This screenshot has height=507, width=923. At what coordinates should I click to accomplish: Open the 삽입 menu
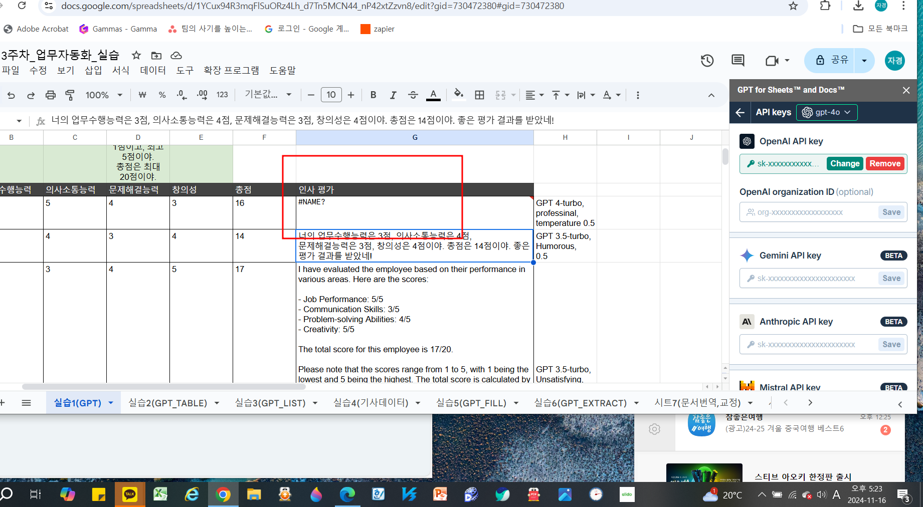pos(93,71)
